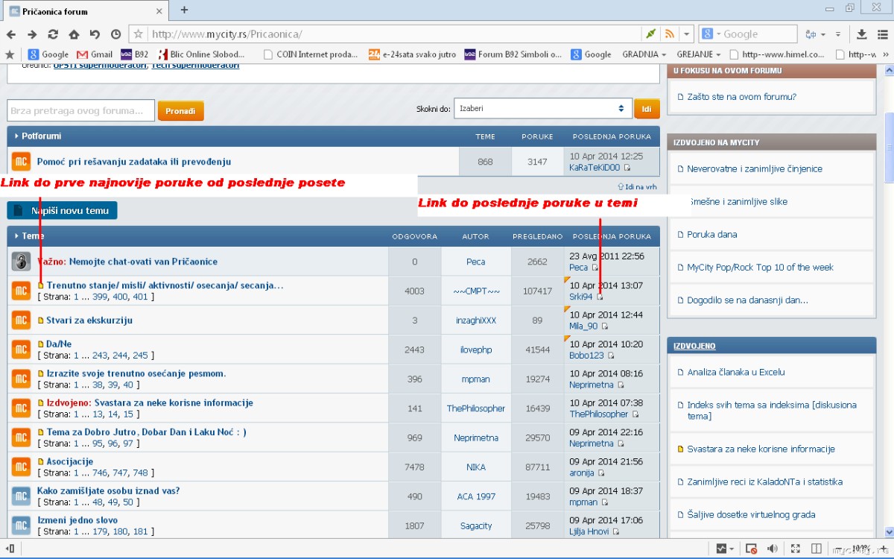Image resolution: width=894 pixels, height=559 pixels.
Task: Click the bookmarks star at bookmarks bar start
Action: (10, 54)
